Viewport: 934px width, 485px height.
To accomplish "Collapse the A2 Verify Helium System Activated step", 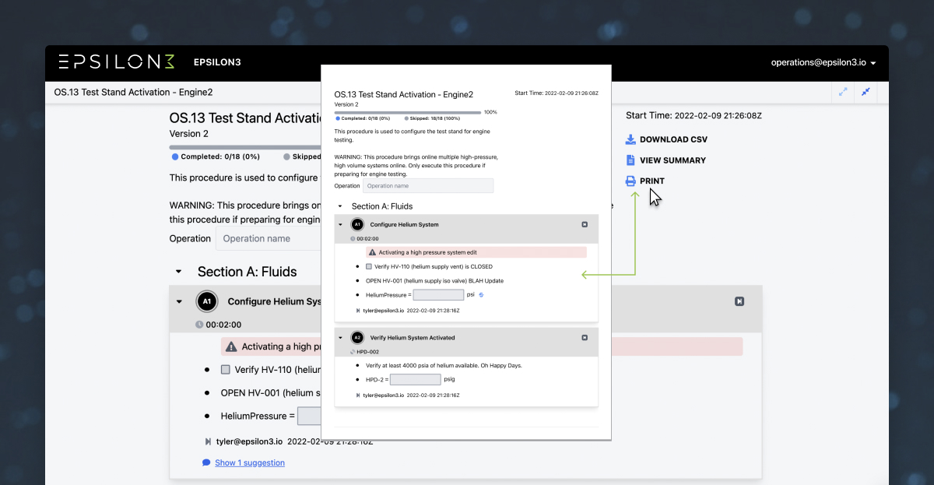I will point(340,338).
